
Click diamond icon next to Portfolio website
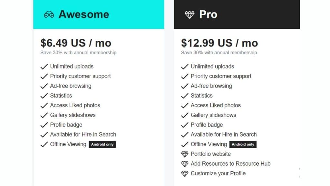[x=185, y=154]
